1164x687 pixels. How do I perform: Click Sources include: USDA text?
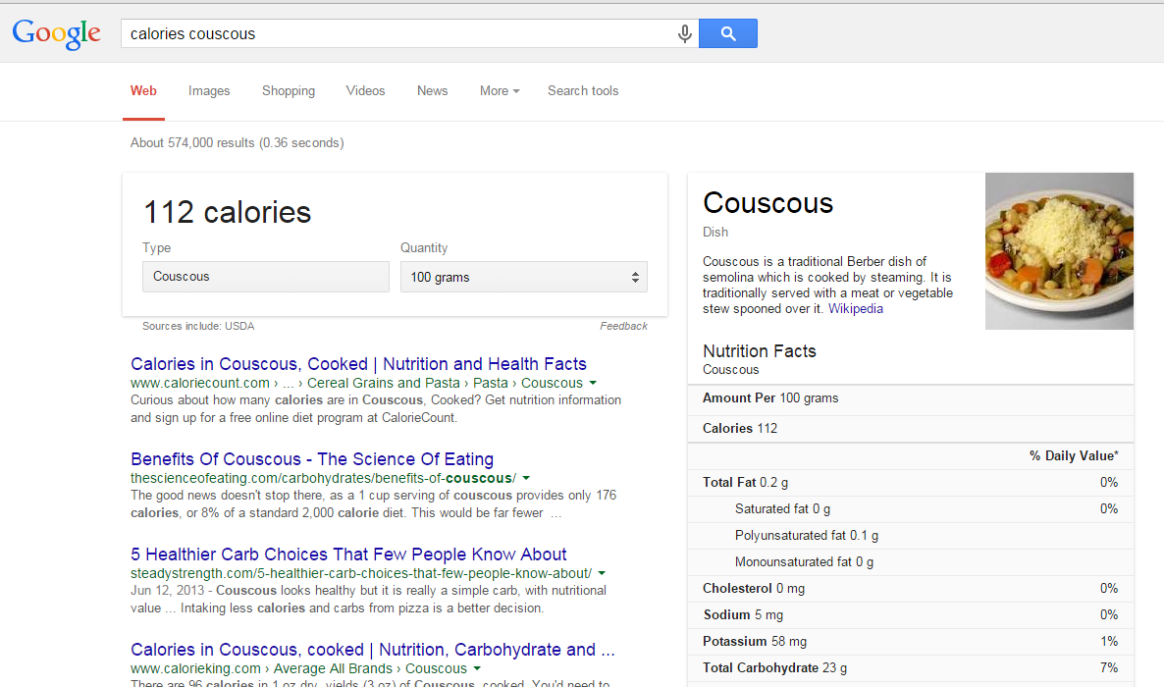tap(198, 326)
